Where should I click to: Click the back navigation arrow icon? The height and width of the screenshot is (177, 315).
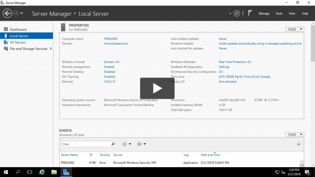point(7,13)
